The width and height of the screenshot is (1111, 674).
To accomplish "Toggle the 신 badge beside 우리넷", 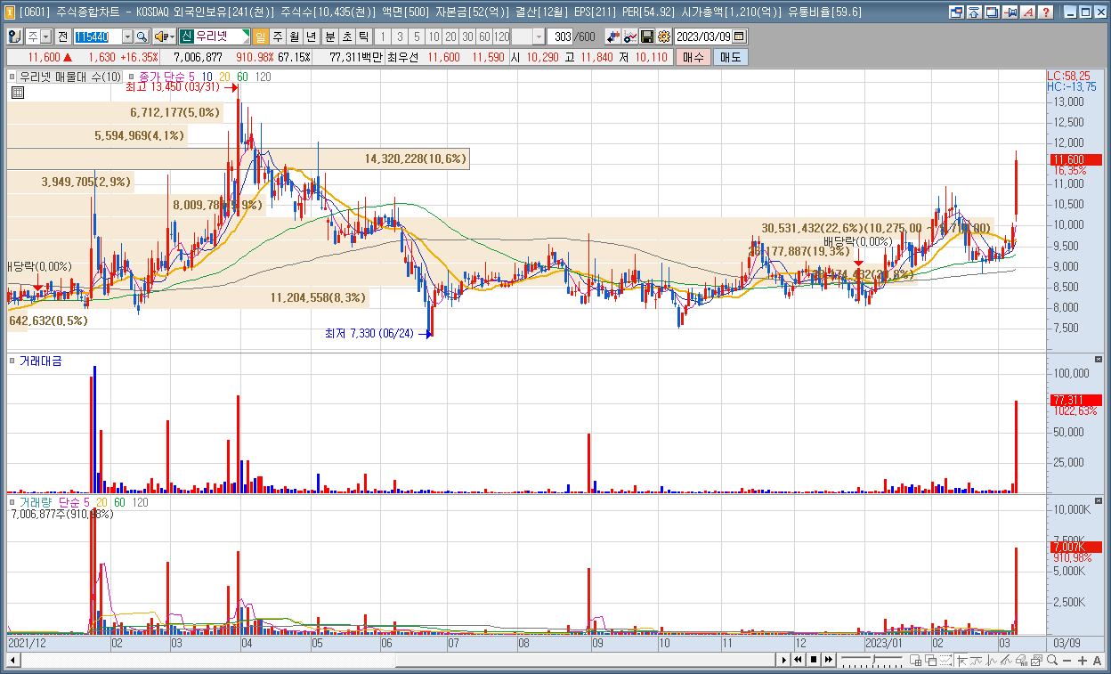I will coord(187,37).
